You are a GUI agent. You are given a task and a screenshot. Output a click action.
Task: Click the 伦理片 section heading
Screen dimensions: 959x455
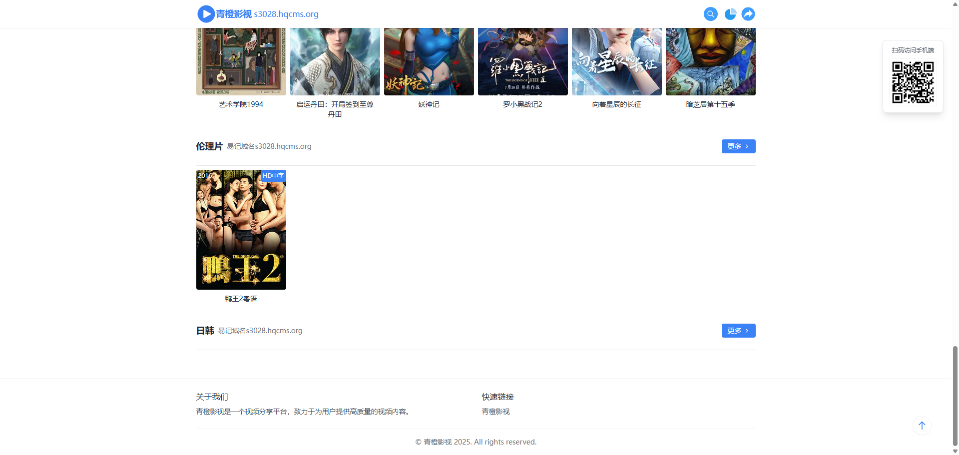[209, 146]
